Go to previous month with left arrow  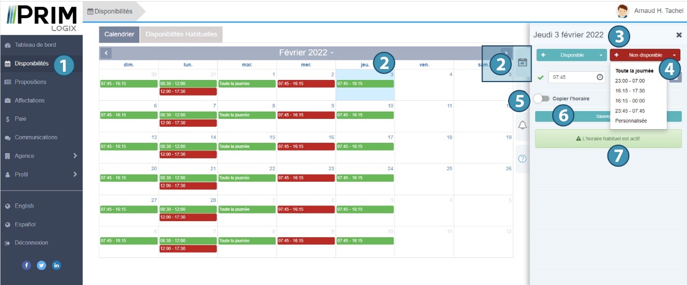106,52
